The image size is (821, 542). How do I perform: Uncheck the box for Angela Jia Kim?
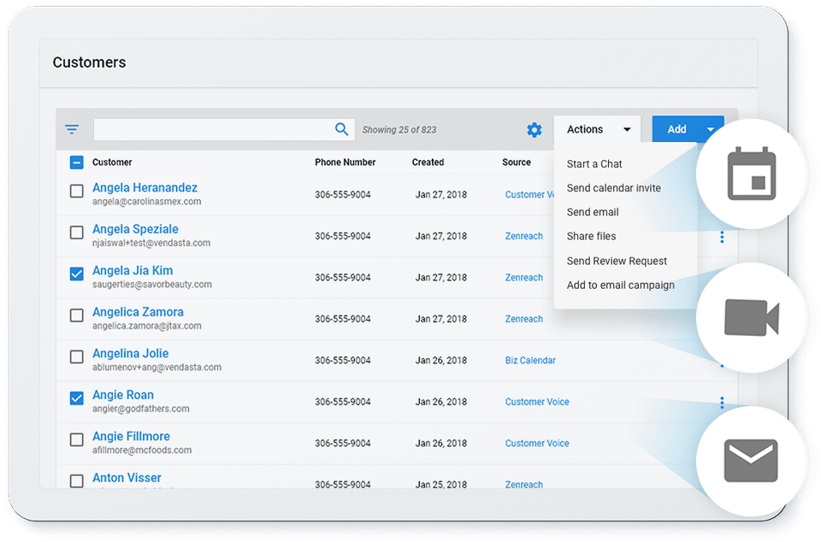tap(76, 274)
